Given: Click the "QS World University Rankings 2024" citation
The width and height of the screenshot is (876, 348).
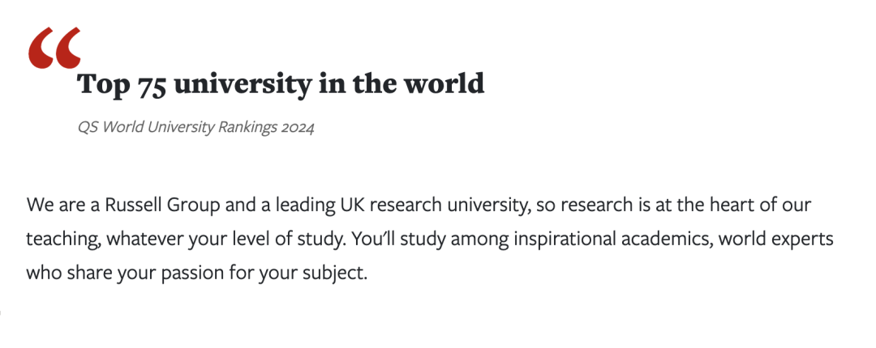Looking at the screenshot, I should pyautogui.click(x=195, y=128).
